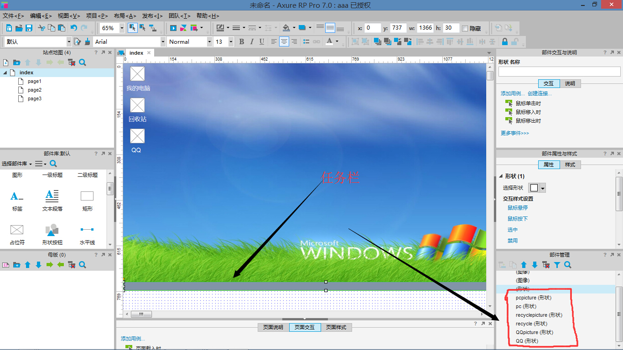Bring the widget to front
Screen dimensions: 623x350
tap(377, 41)
